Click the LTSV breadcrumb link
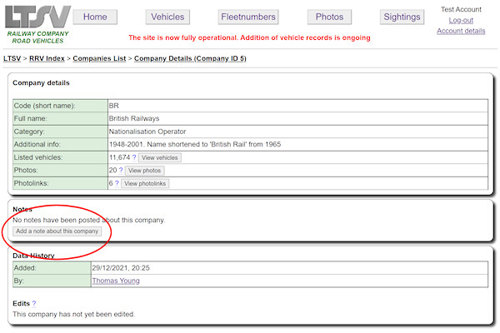This screenshot has width=500, height=333. point(12,58)
